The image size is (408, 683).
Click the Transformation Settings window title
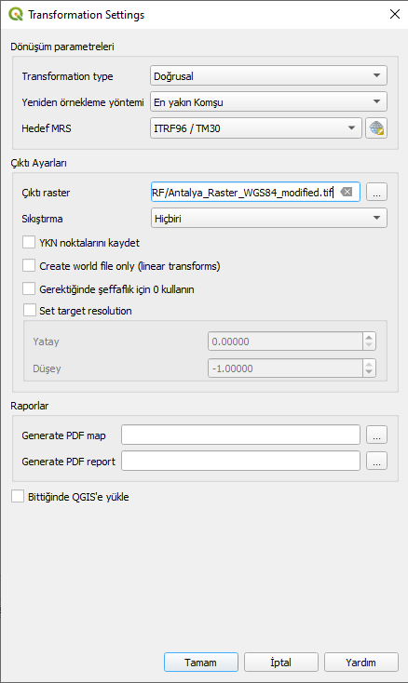[x=87, y=14]
